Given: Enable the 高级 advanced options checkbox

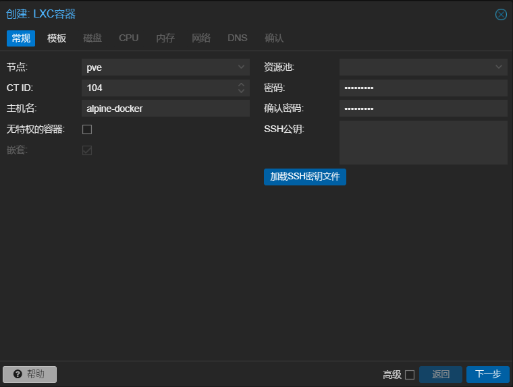Looking at the screenshot, I should [x=410, y=375].
